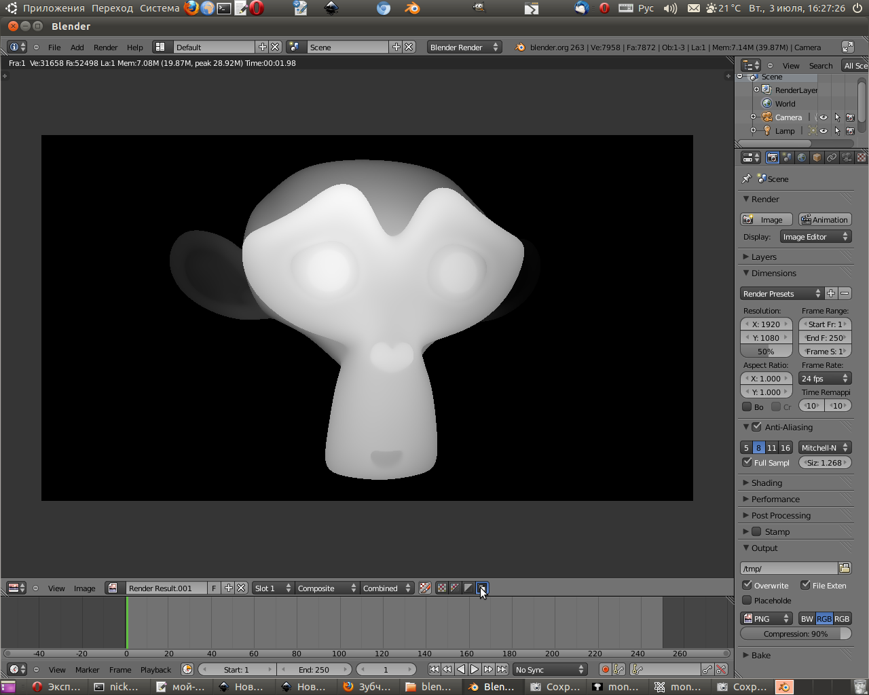The height and width of the screenshot is (695, 869).
Task: Open the Slot 1 render slot dropdown
Action: click(273, 588)
